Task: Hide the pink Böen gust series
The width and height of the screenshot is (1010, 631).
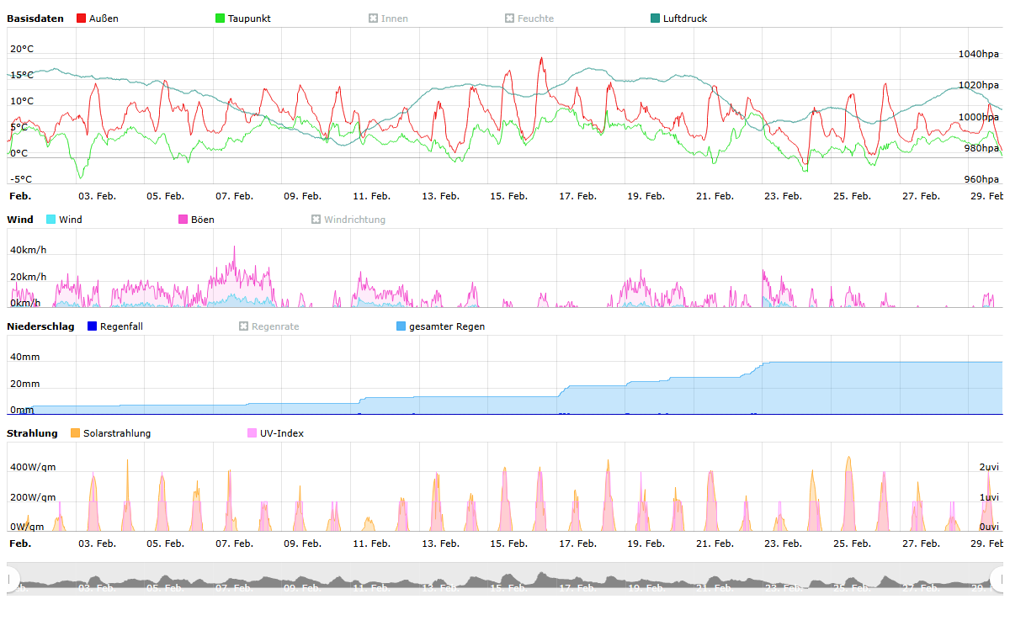Action: (x=183, y=220)
